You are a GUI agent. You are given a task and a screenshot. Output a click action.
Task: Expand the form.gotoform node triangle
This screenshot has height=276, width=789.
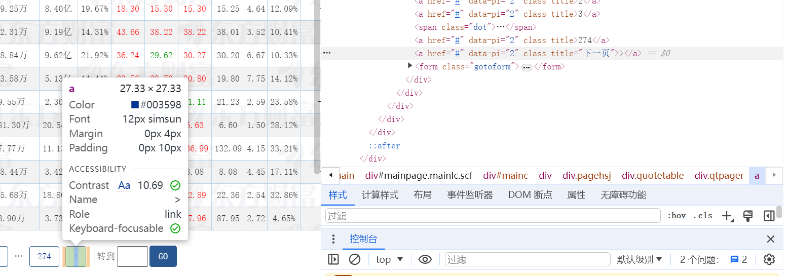[410, 66]
